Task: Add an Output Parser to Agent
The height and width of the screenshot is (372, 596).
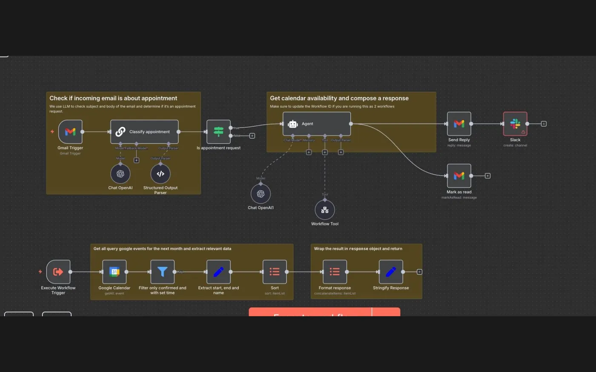Action: pos(341,152)
